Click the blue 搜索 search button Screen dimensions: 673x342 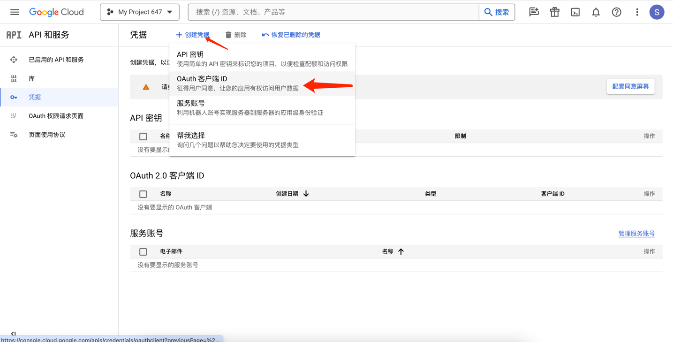click(x=497, y=12)
